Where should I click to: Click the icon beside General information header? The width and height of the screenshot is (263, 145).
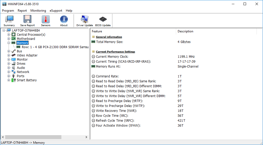(93, 37)
